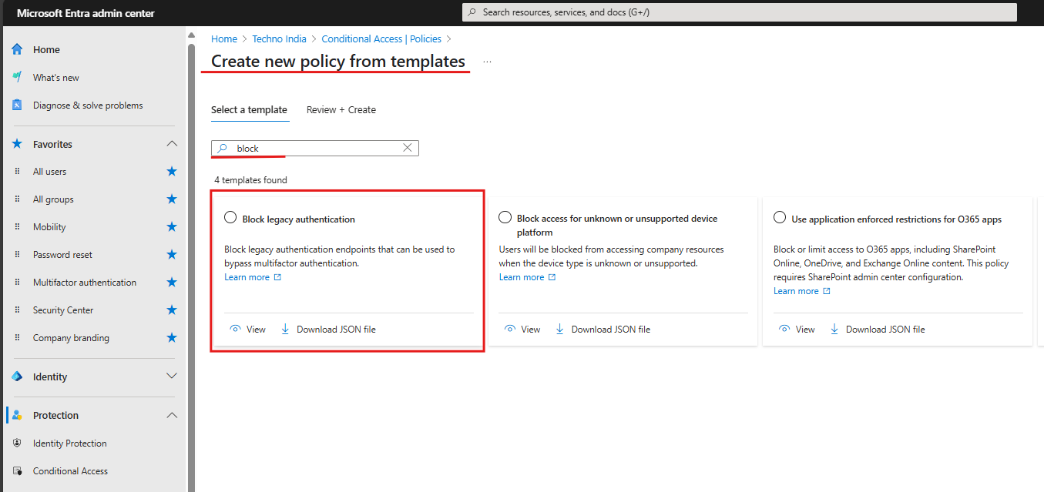1044x492 pixels.
Task: Switch to Review + Create tab
Action: tap(341, 110)
